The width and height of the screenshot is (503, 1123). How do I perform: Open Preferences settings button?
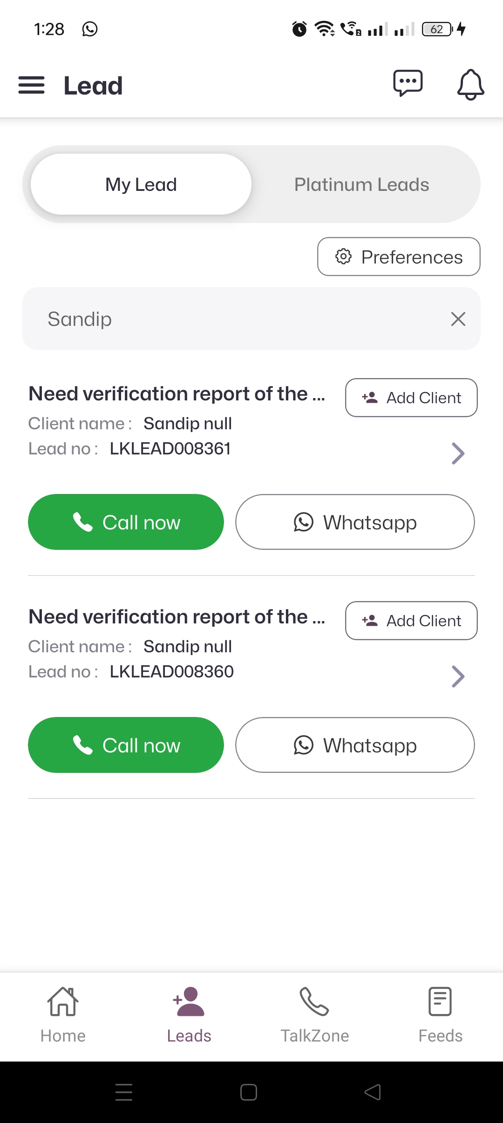click(x=399, y=257)
